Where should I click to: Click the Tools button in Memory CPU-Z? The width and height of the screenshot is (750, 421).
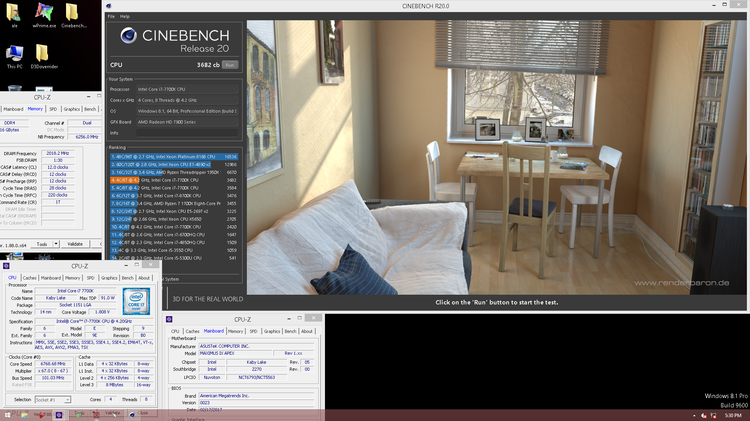(42, 244)
